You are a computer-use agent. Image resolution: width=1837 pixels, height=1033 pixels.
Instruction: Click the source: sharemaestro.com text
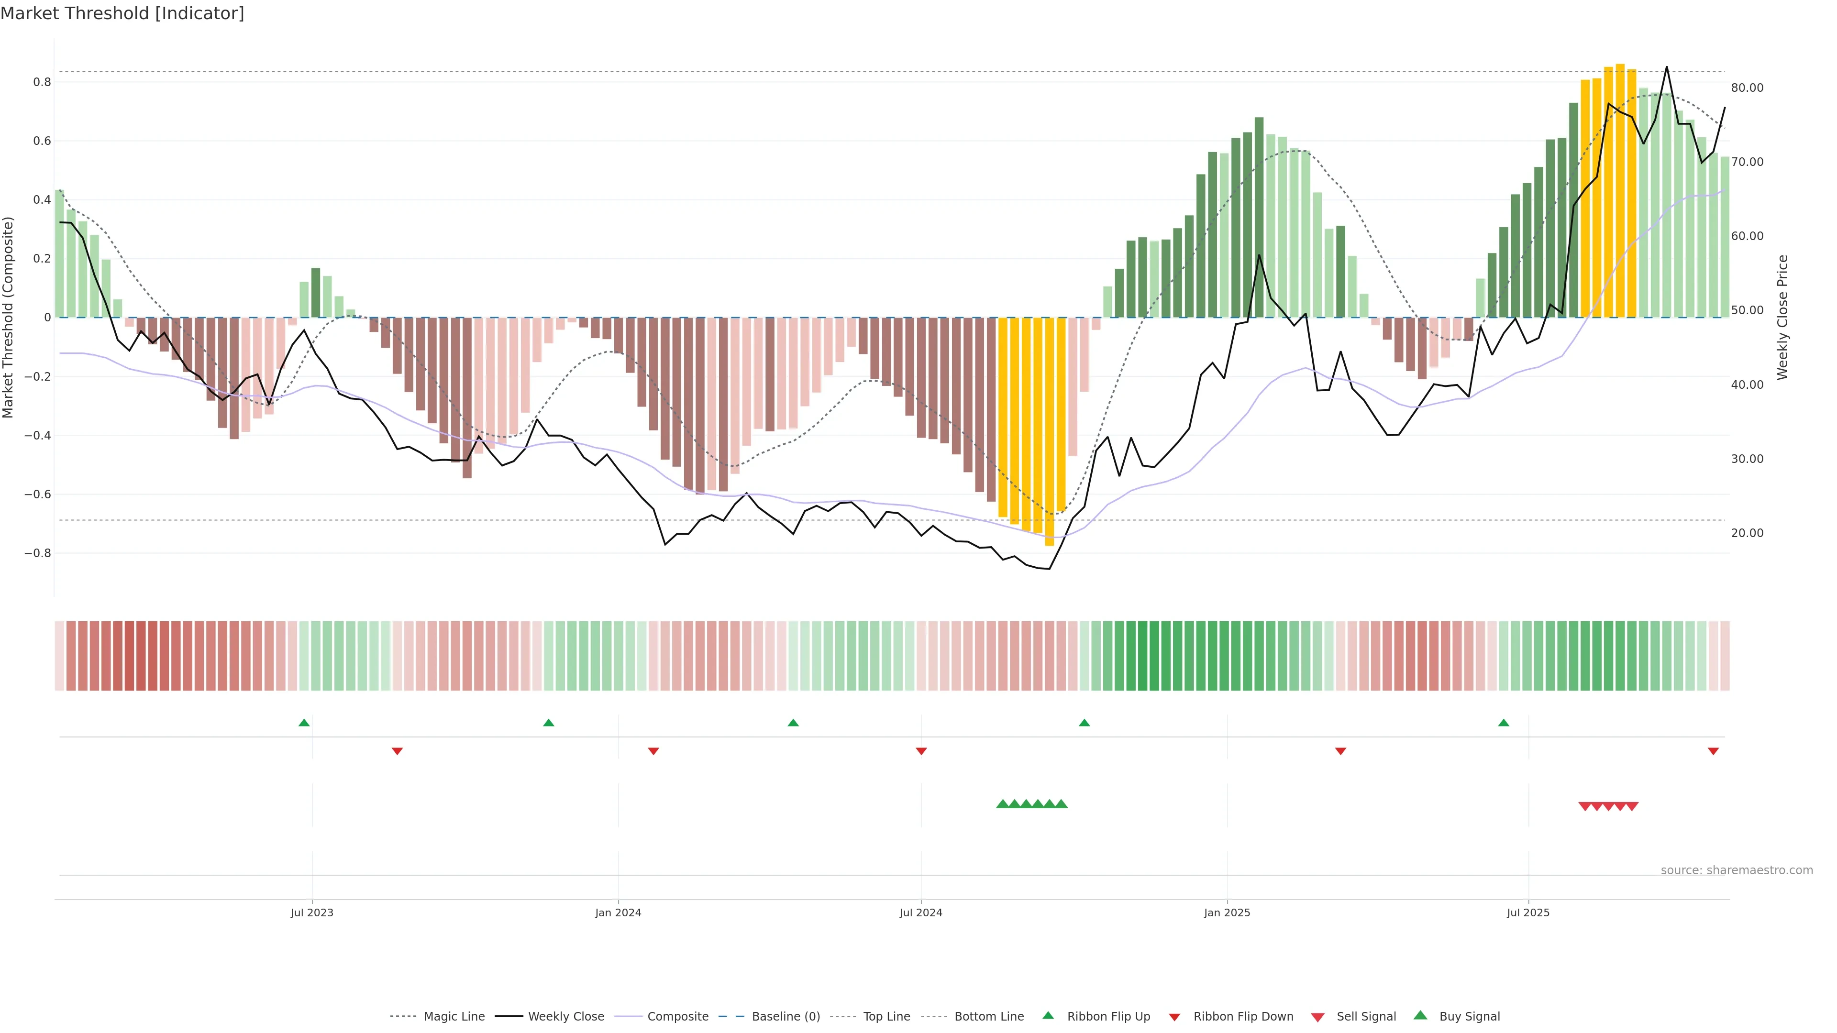[x=1737, y=870]
